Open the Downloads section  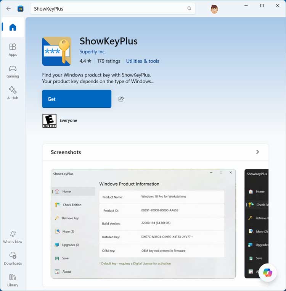[13, 259]
